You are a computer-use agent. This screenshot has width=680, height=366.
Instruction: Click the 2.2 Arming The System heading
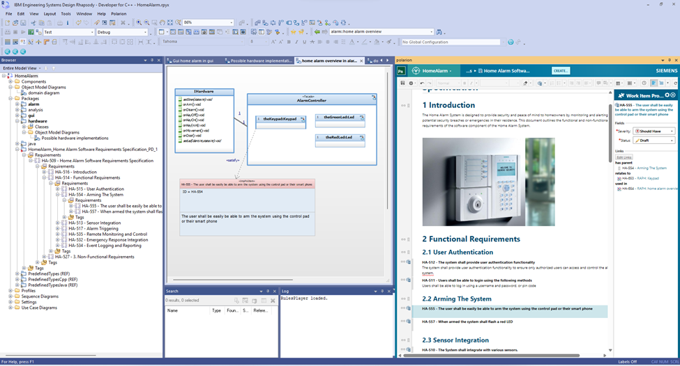pos(457,299)
